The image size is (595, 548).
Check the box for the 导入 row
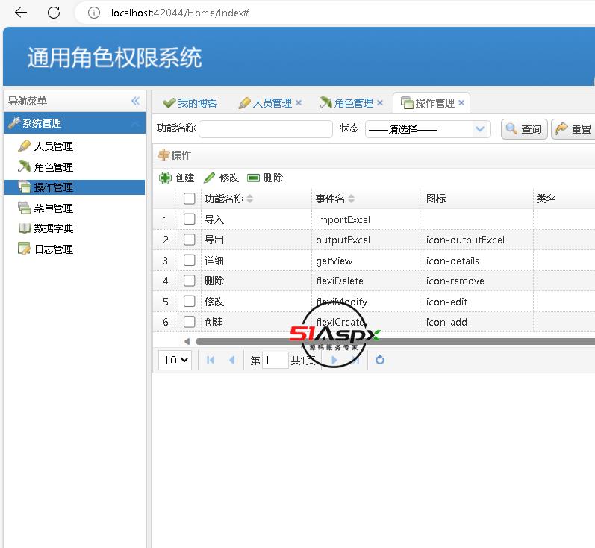coord(190,219)
